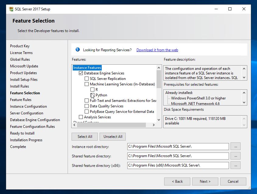Click the Drive C disk space text
Screen dimensions: 257x194
click(x=195, y=121)
